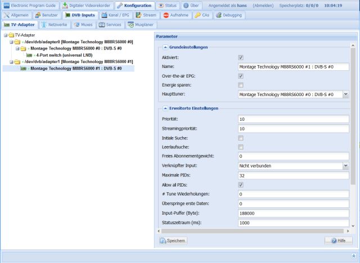
Task: Toggle the Allow all PIDs checkbox
Action: 241,185
